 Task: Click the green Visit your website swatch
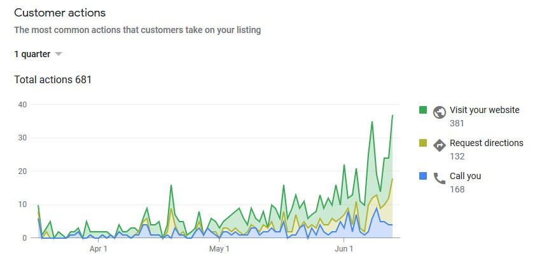(423, 110)
